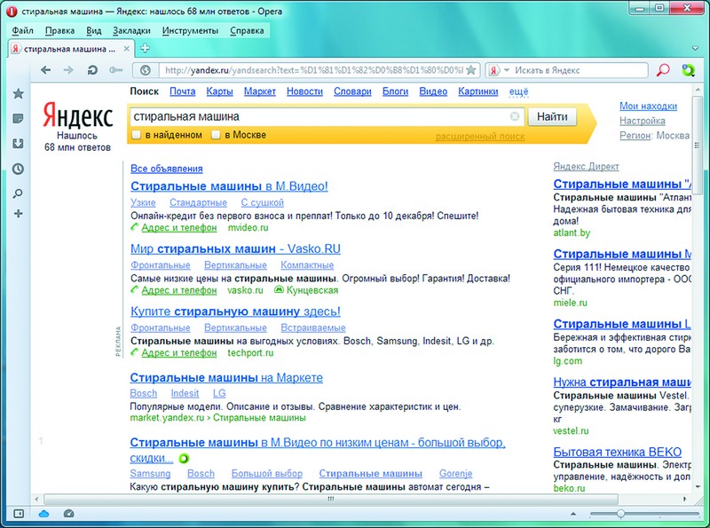Click the Opera Turbo speedometer icon
Image resolution: width=710 pixels, height=528 pixels.
click(69, 514)
